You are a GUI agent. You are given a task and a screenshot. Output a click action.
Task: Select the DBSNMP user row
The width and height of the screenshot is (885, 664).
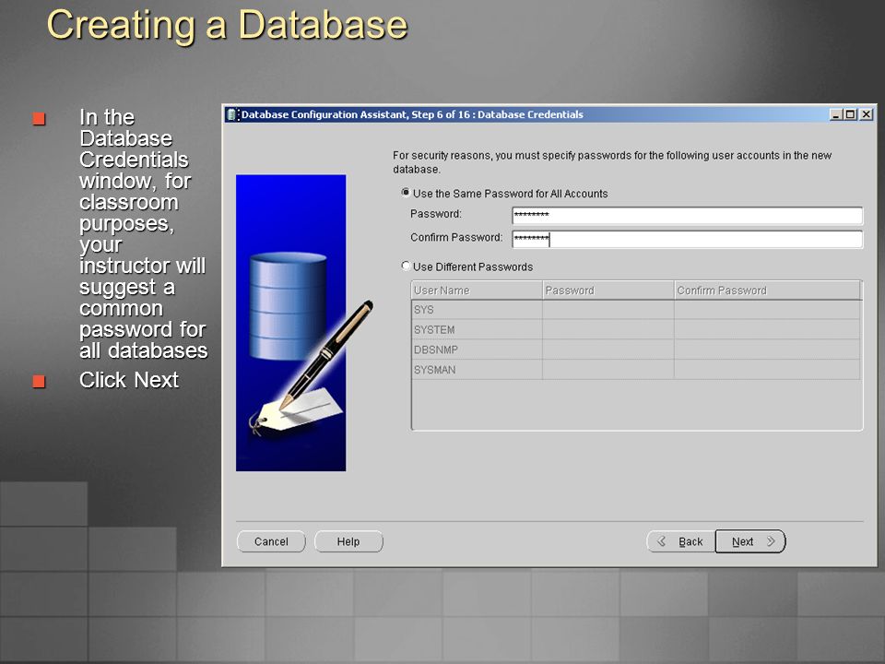tap(635, 350)
